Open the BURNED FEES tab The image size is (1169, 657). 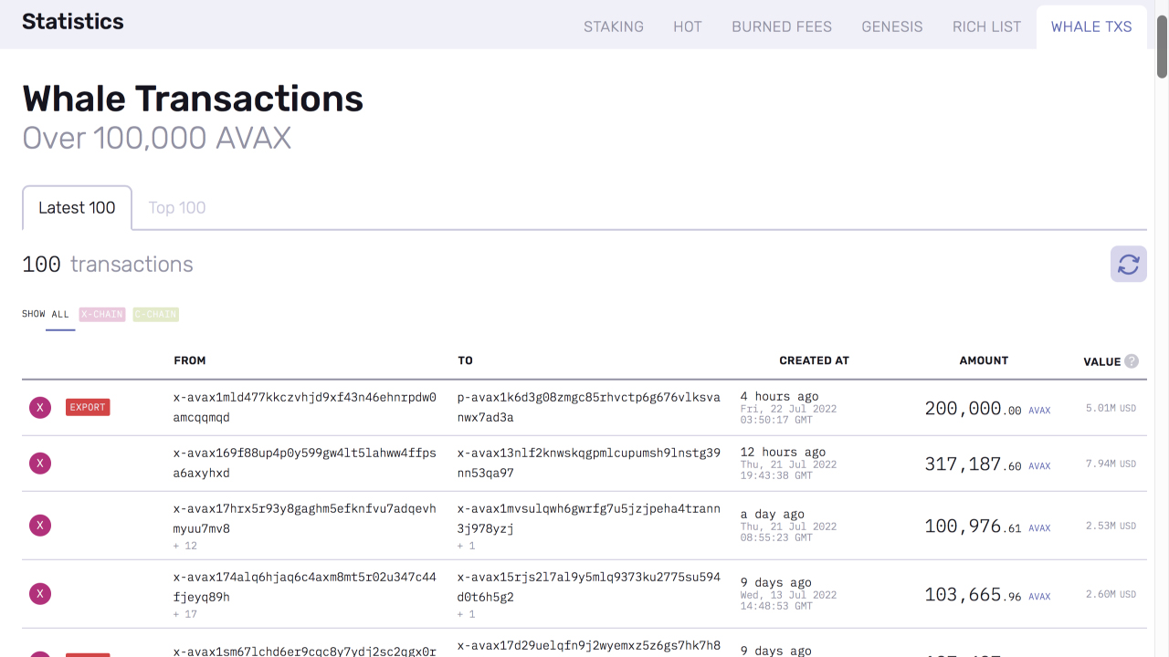782,26
